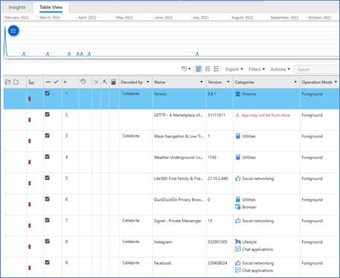Click the closed-folder icon in the table header
Screen dimensions: 340x278
point(16,82)
